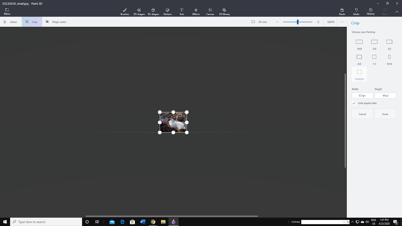
Task: Select the 1:1 square framing option
Action: pyautogui.click(x=374, y=59)
